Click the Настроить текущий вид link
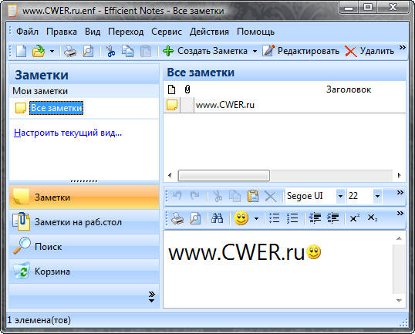The image size is (415, 334). (68, 133)
